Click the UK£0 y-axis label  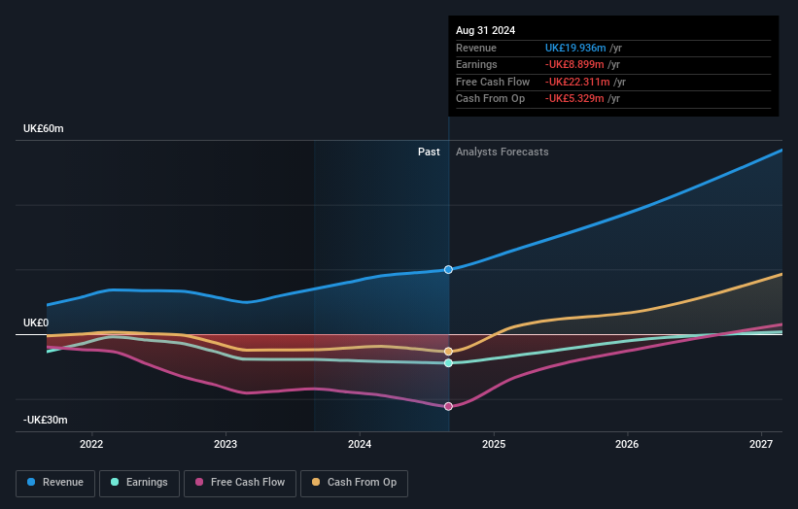tap(36, 322)
